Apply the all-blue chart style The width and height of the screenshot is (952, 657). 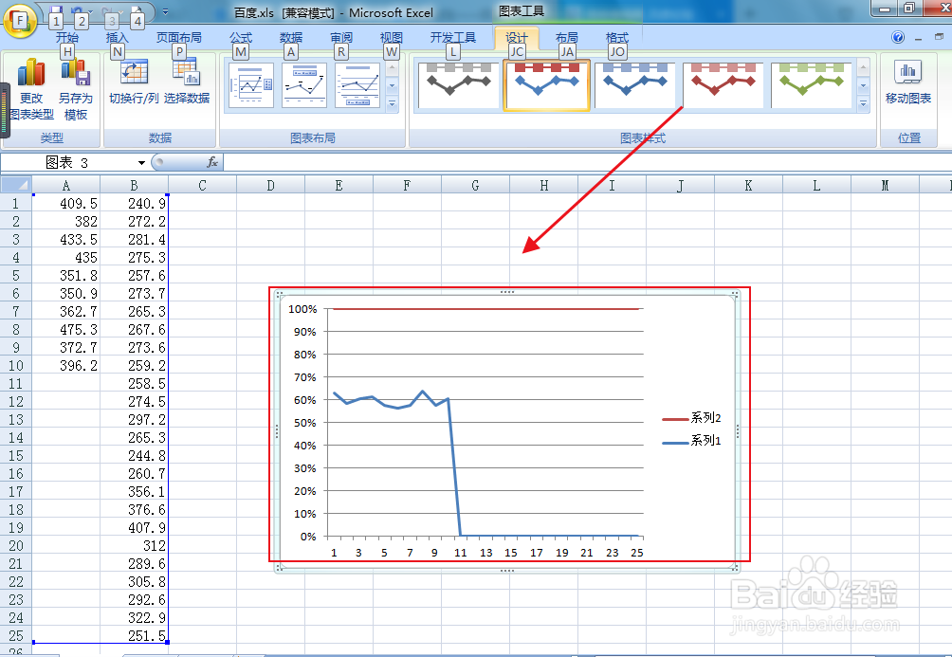(x=634, y=84)
